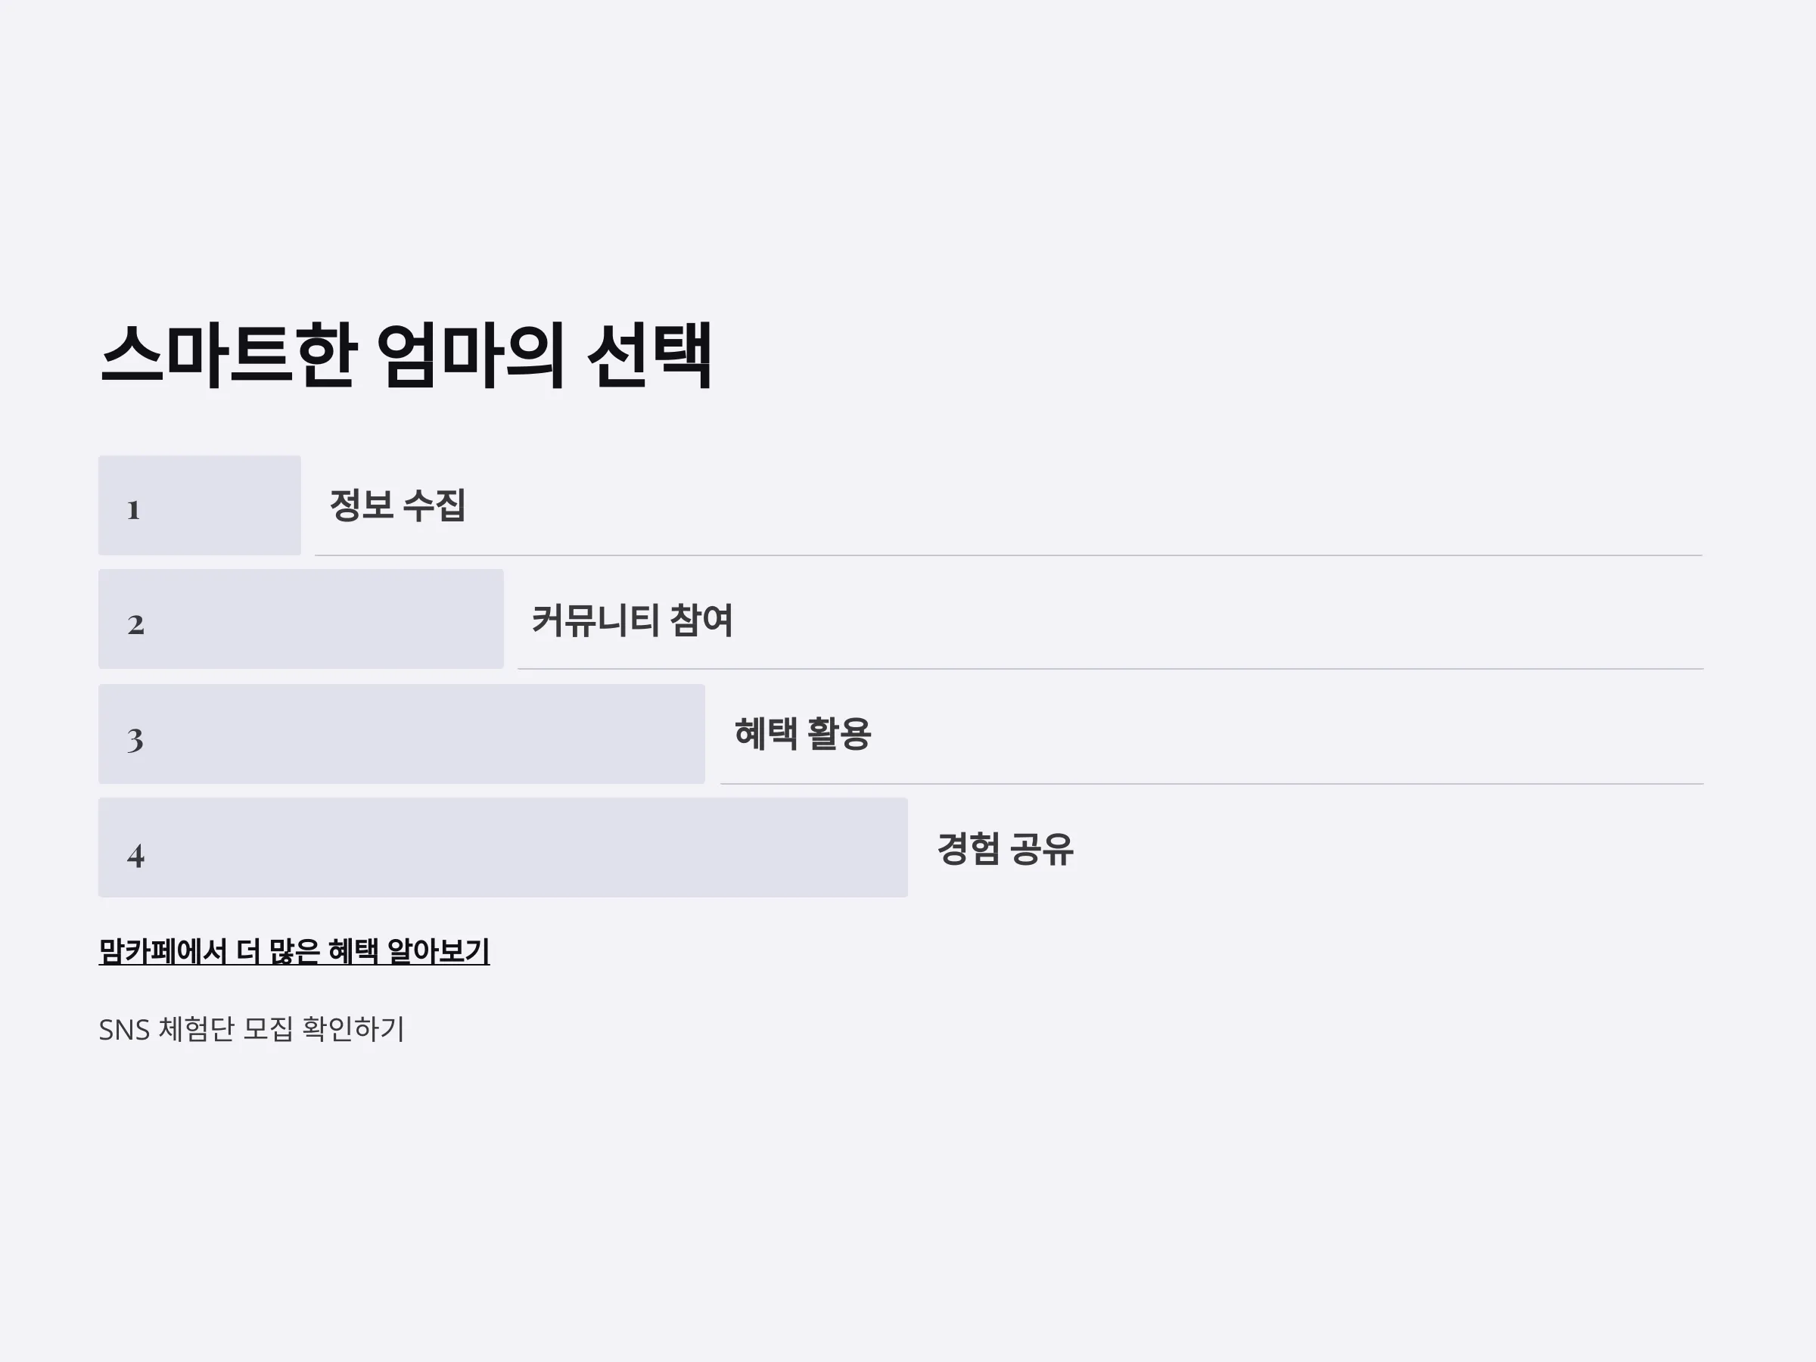Click the shaded bar beside 혜택 활용
Image resolution: width=1816 pixels, height=1362 pixels.
pos(402,734)
